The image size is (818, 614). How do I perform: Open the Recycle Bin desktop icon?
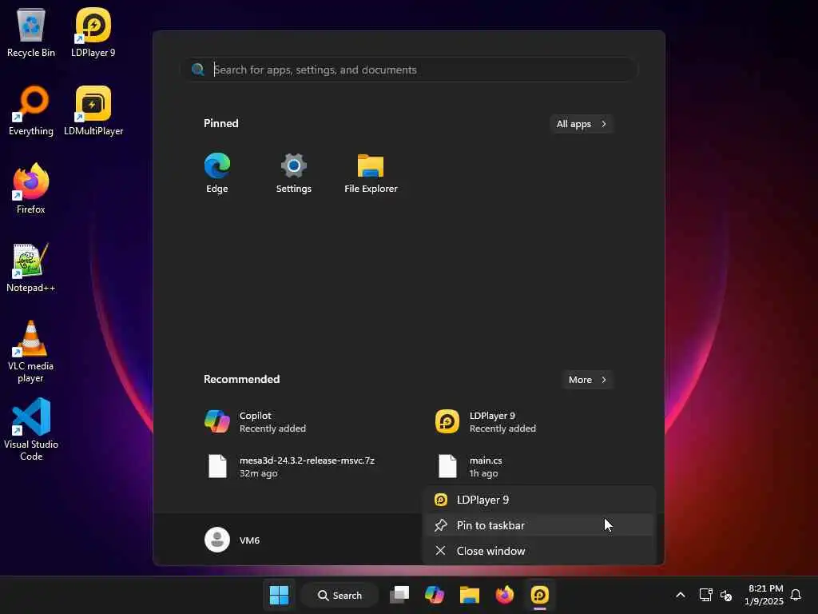tap(31, 32)
